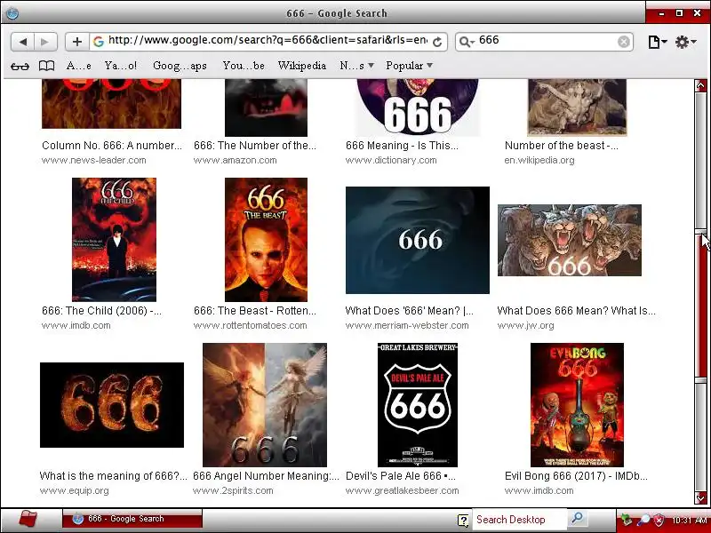The width and height of the screenshot is (711, 533).
Task: Click the magnifier tray icon
Action: [x=643, y=520]
